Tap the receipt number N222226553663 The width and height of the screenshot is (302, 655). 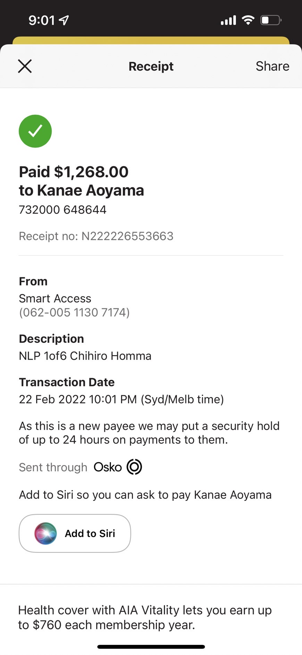(127, 236)
